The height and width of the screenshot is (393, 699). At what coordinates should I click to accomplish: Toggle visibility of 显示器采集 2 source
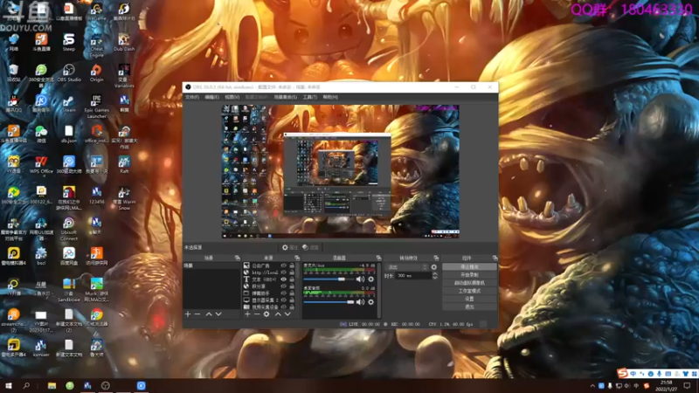pyautogui.click(x=283, y=300)
